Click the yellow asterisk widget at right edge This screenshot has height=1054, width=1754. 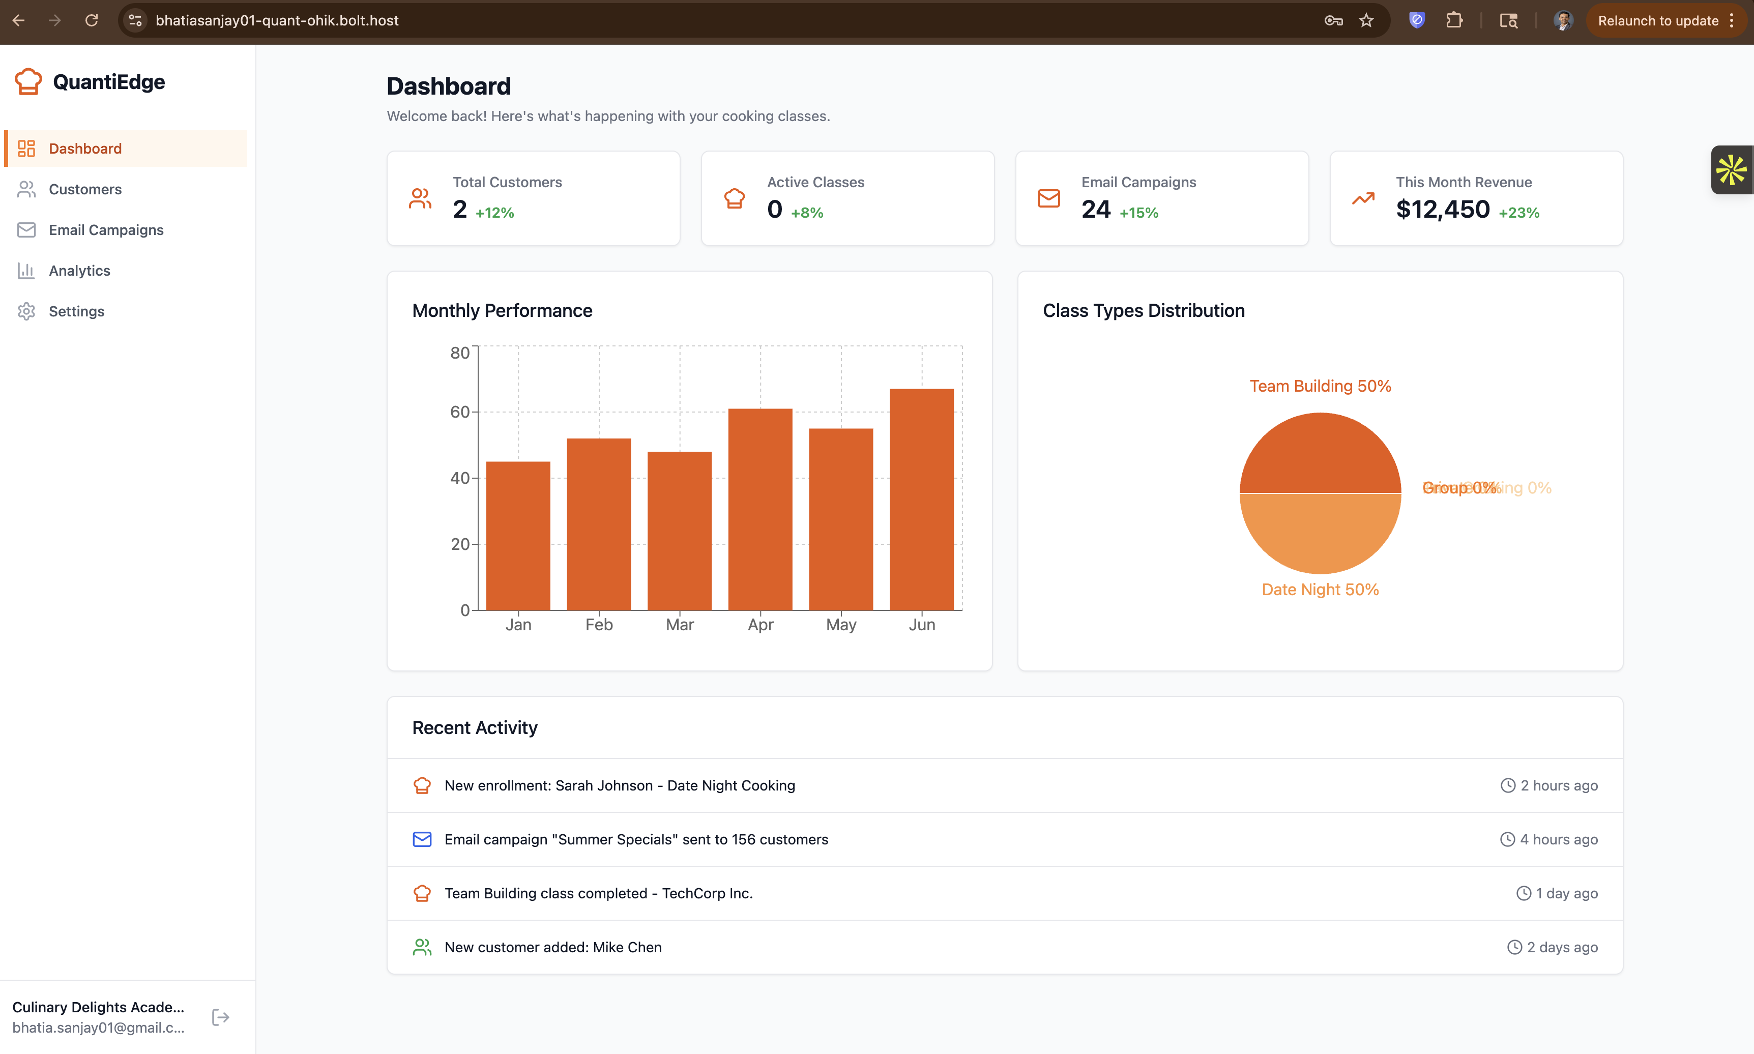coord(1731,170)
